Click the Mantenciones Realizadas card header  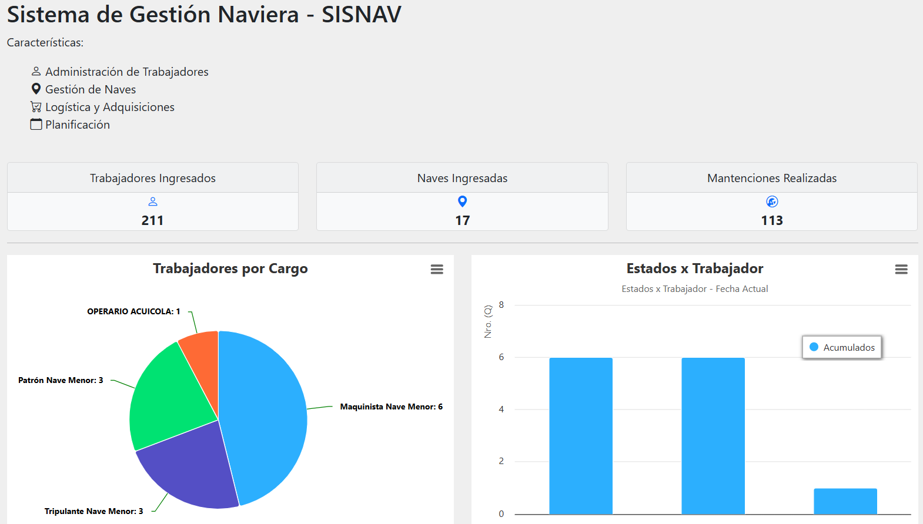(x=771, y=178)
